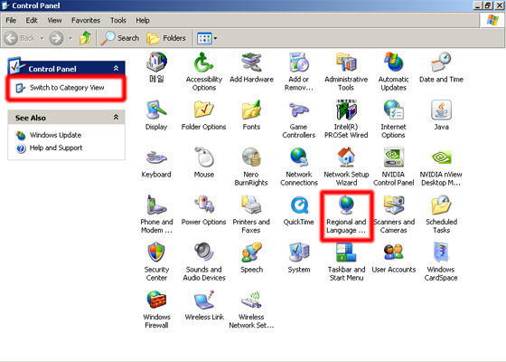This screenshot has width=506, height=362.
Task: Open the Favorites menu
Action: 86,20
